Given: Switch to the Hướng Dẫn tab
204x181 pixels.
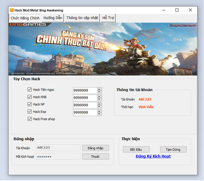Looking at the screenshot, I should (x=53, y=18).
